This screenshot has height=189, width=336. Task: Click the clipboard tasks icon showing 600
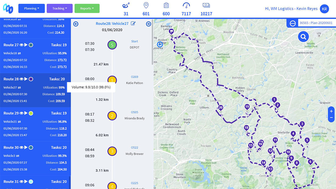pyautogui.click(x=166, y=6)
